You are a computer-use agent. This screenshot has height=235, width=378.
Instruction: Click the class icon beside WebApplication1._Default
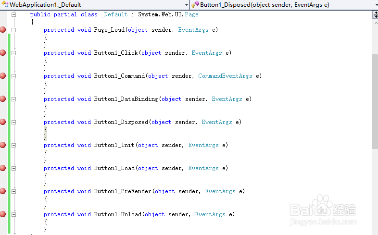[x=5, y=4]
